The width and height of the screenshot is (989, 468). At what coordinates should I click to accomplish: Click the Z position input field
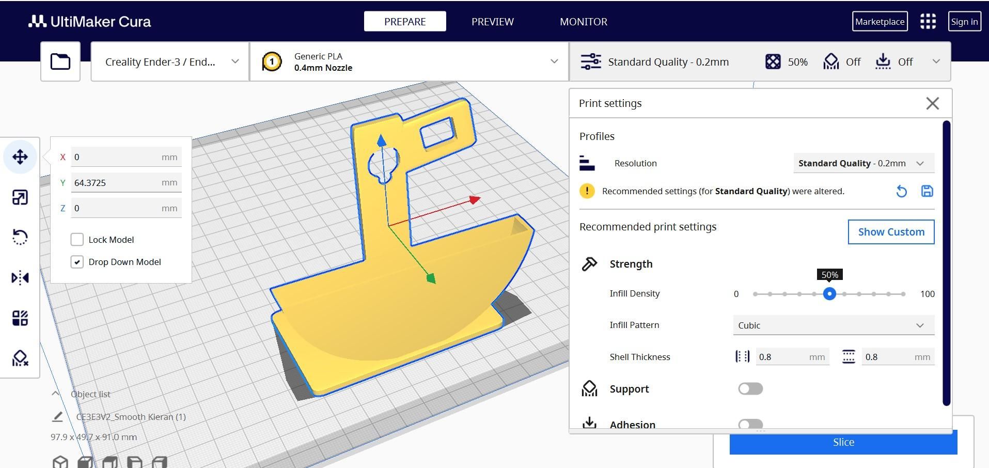[126, 208]
